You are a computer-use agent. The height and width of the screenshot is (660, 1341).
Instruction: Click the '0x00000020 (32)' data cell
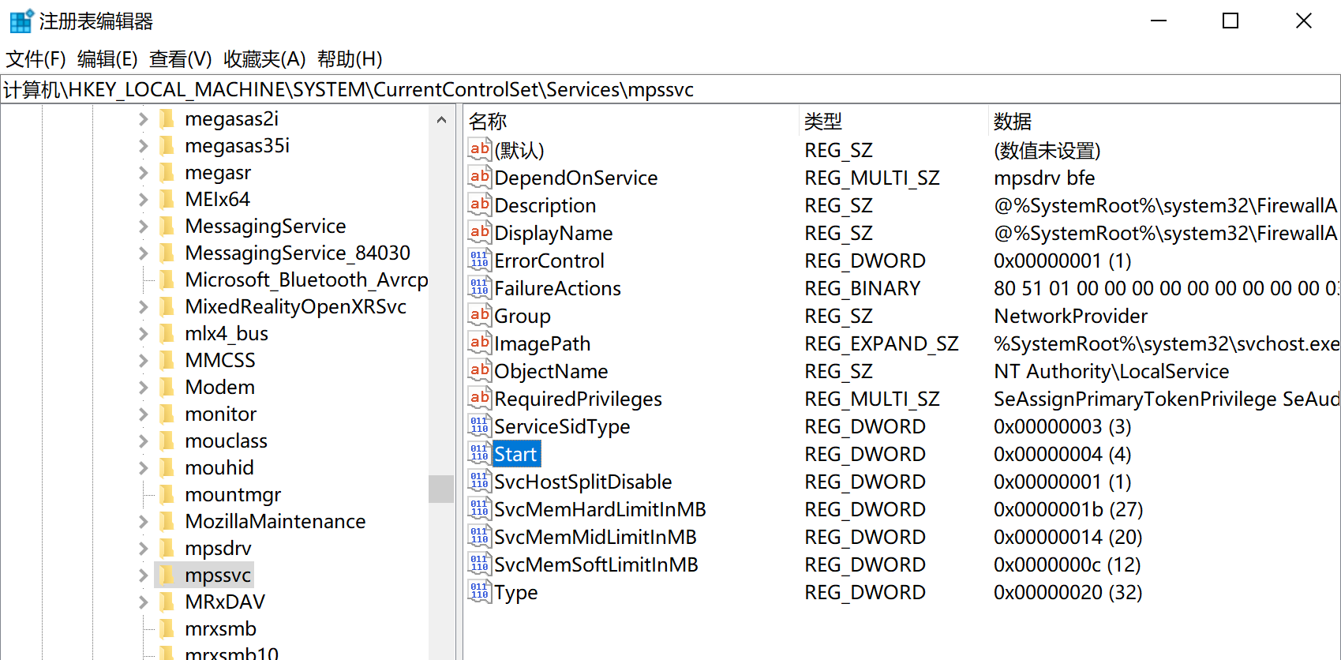pos(1068,592)
